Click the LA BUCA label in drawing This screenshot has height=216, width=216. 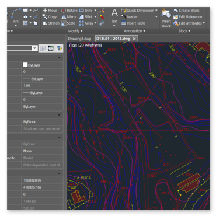point(83,177)
